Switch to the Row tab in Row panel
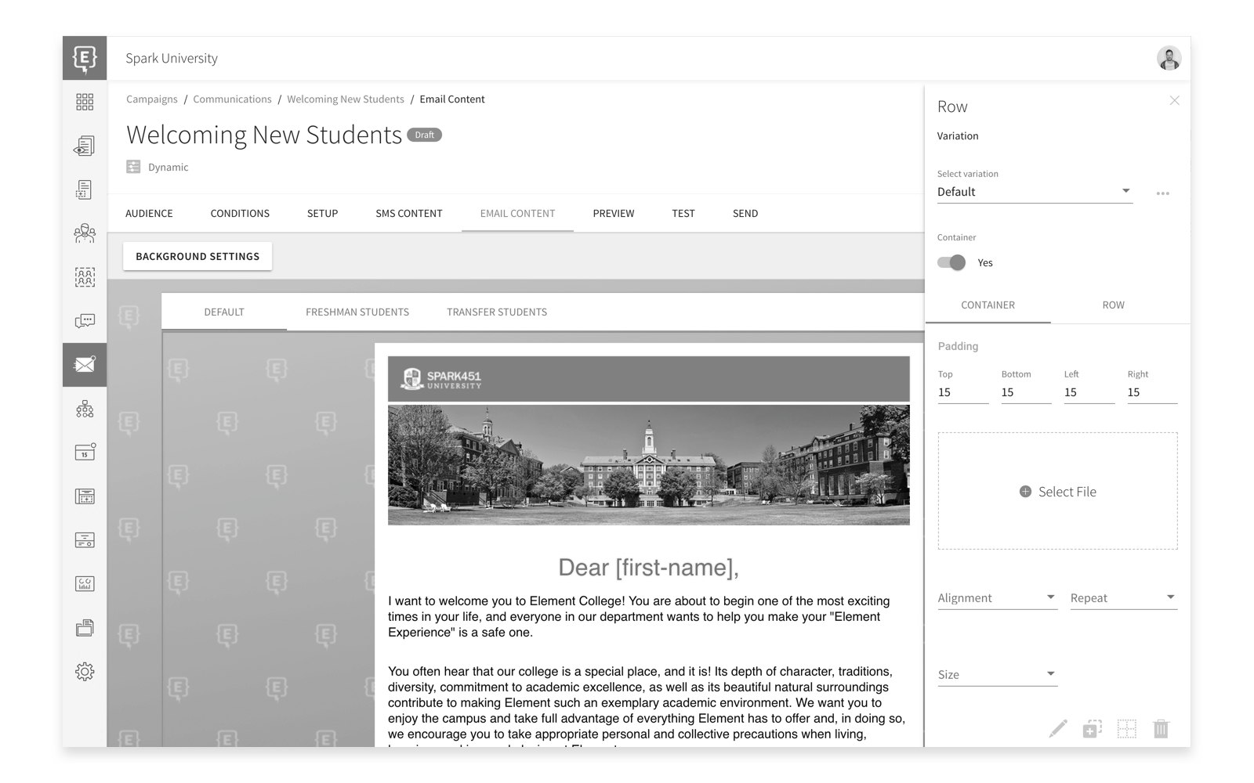 coord(1113,305)
